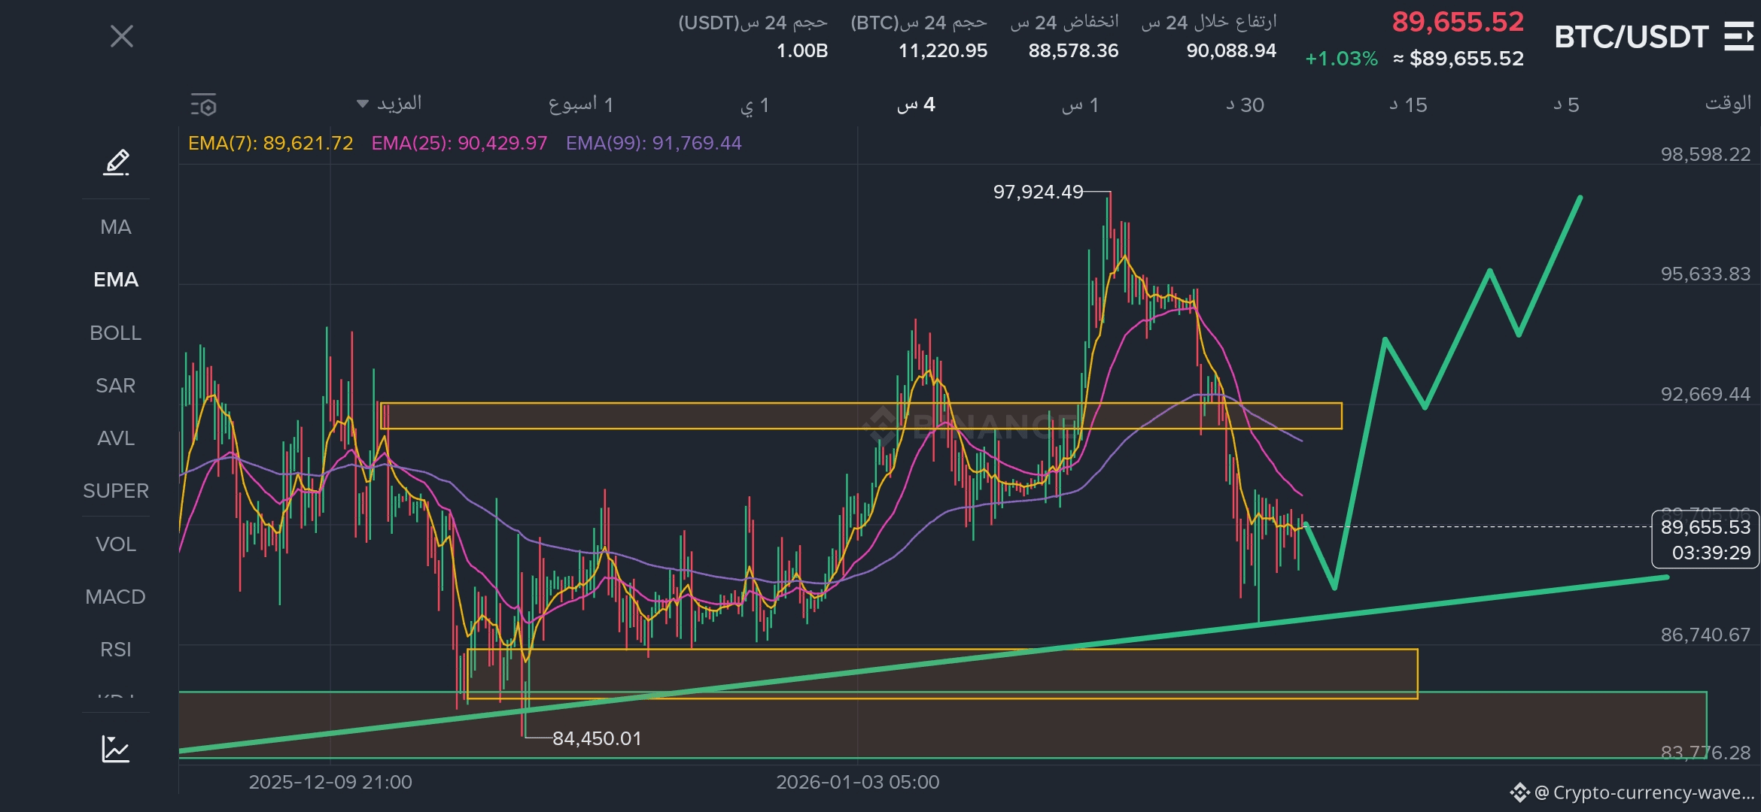Enable the SAR overlay

point(116,386)
